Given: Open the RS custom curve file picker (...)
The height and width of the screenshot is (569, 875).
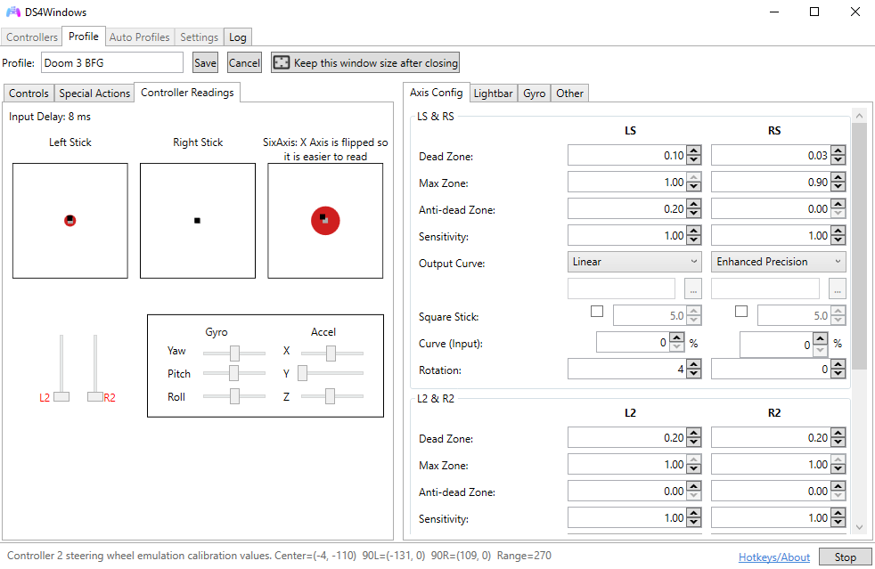Looking at the screenshot, I should [837, 288].
